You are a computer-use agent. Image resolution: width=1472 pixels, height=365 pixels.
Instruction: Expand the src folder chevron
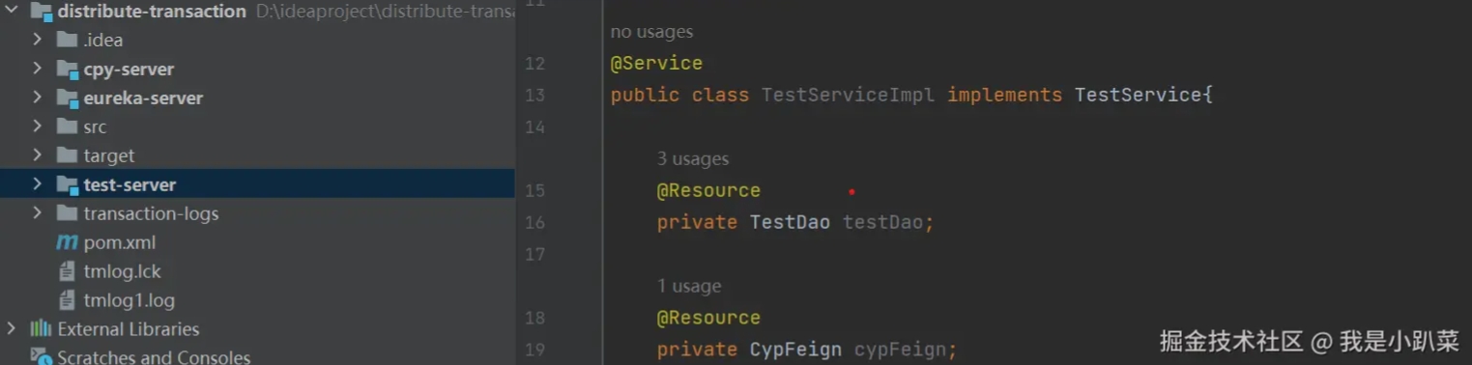click(37, 126)
